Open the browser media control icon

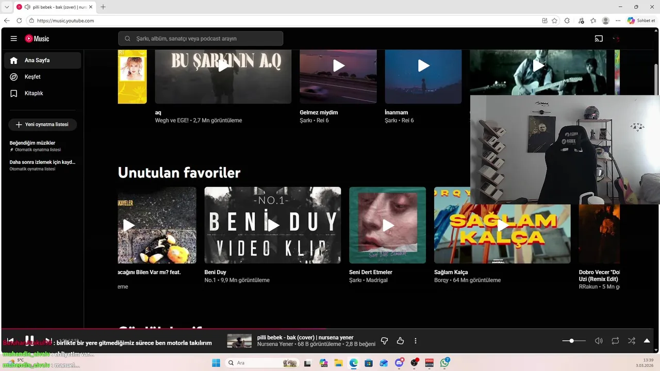(x=581, y=21)
